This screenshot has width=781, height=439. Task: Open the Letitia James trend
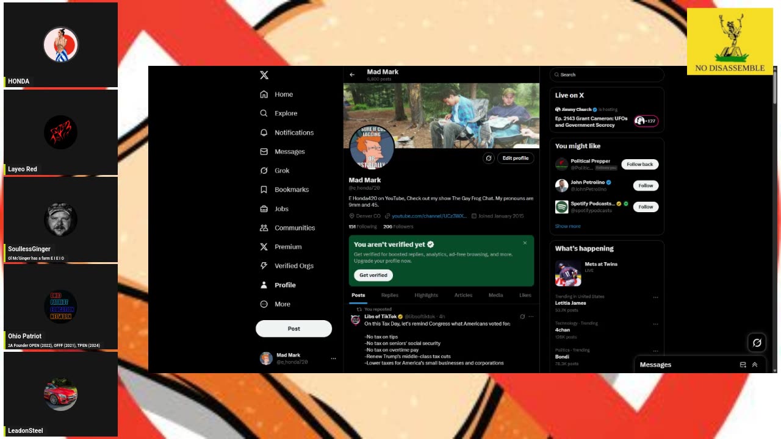570,303
